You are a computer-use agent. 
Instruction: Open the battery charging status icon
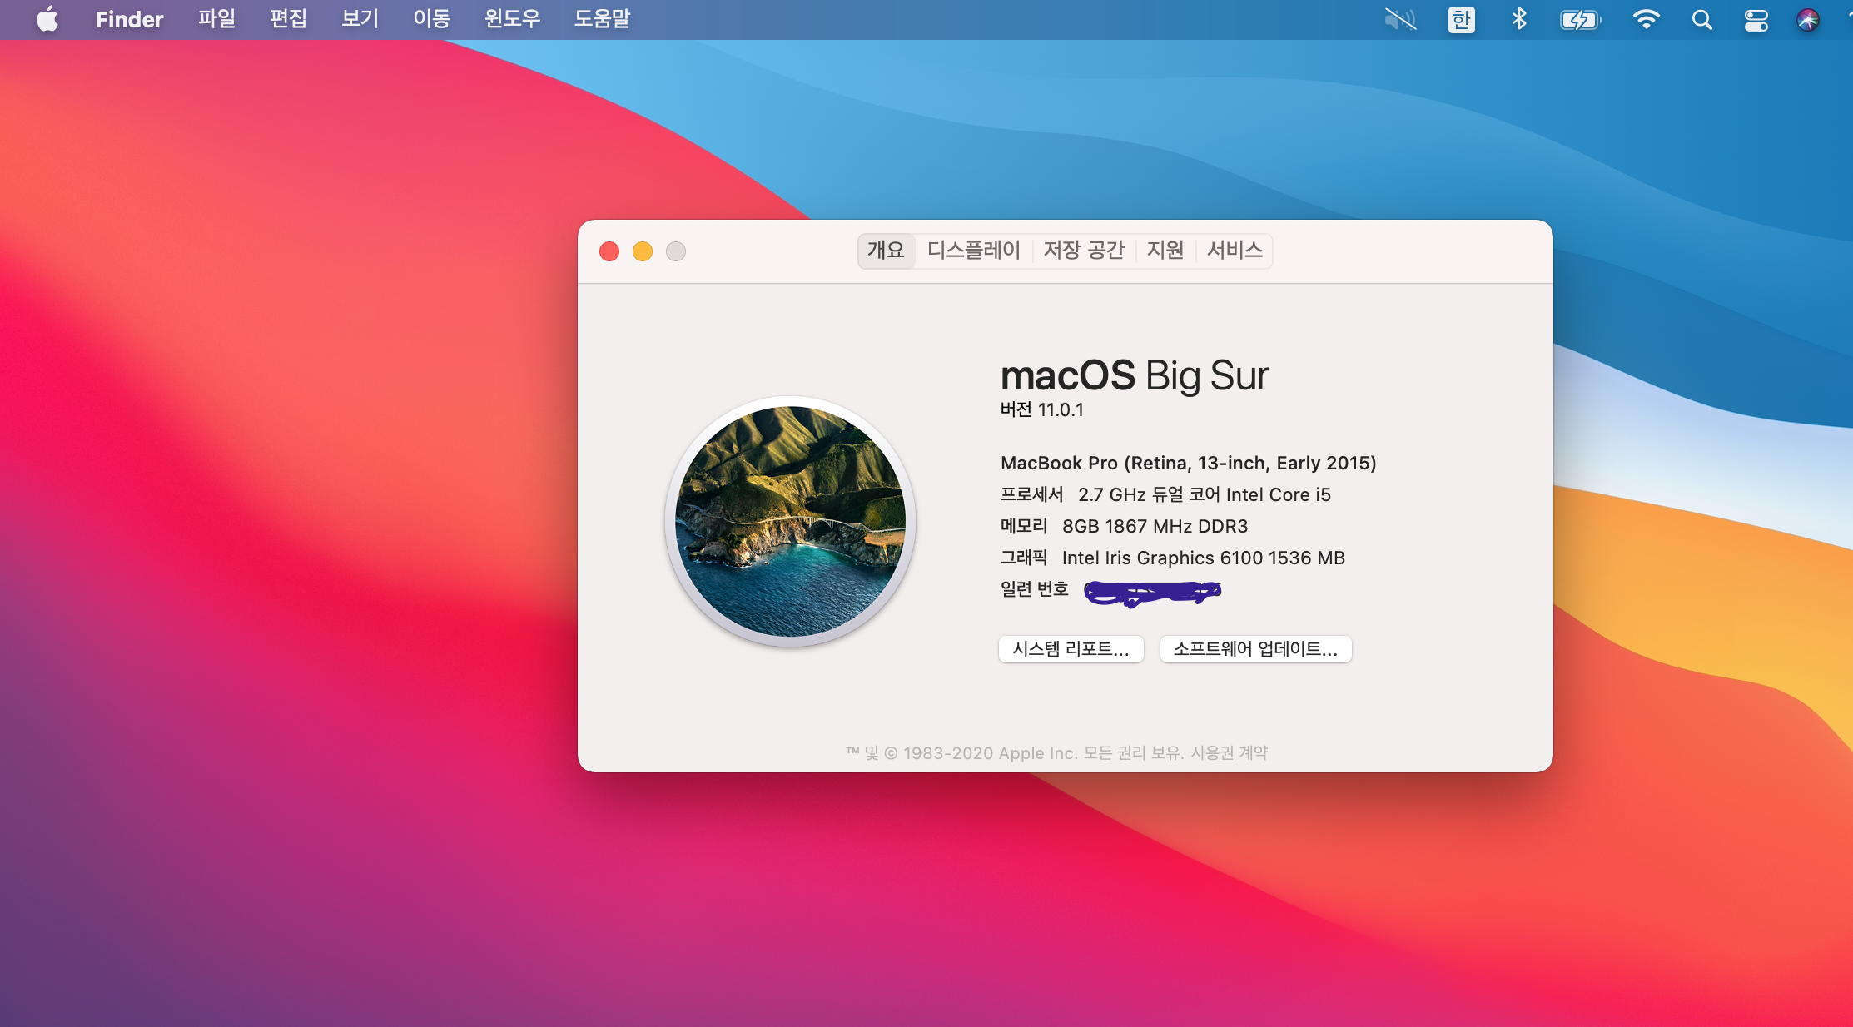pyautogui.click(x=1580, y=19)
